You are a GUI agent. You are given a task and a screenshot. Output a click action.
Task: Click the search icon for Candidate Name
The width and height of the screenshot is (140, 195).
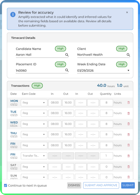point(67,55)
